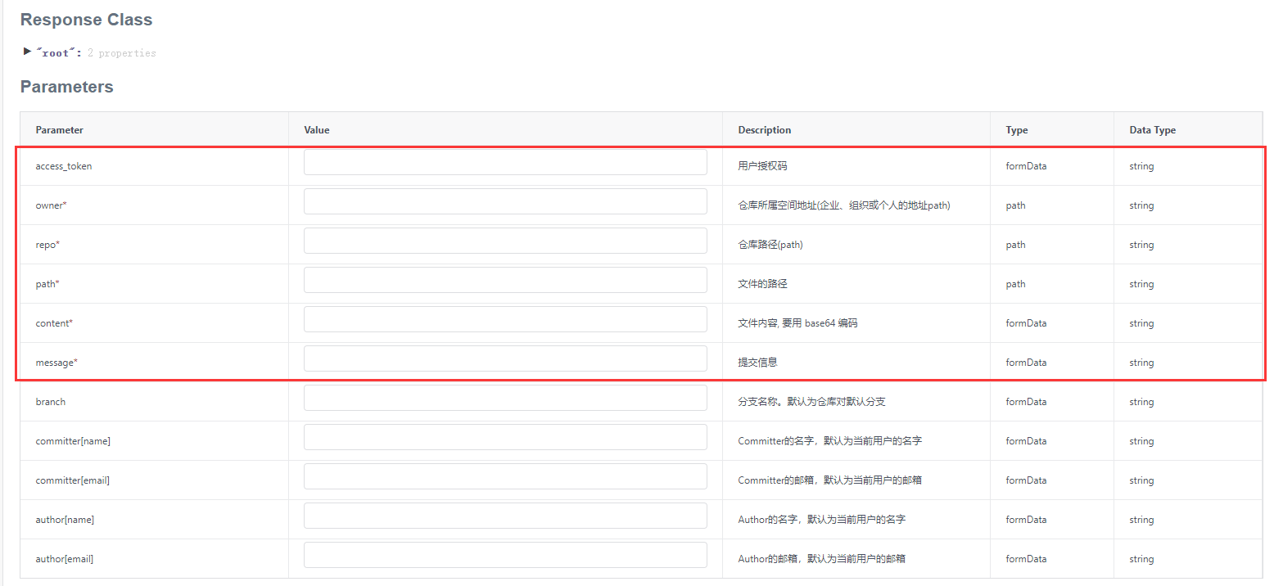Screen dimensions: 1274x586
Task: Click the "提交信息" description
Action: (x=757, y=363)
